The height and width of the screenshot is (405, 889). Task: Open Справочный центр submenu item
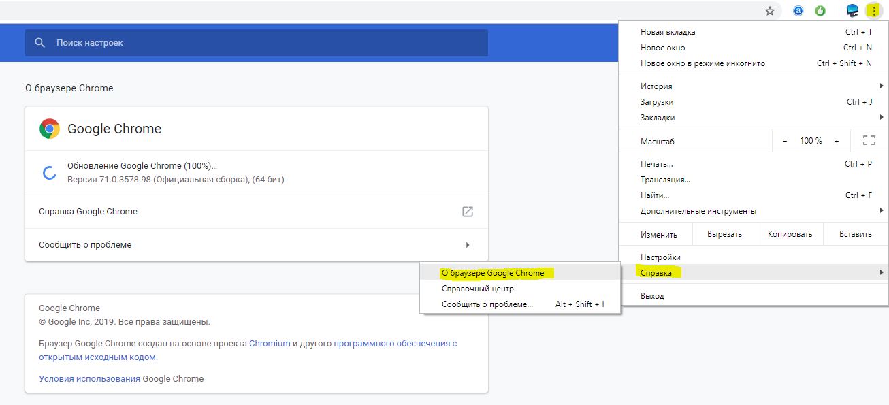(520, 289)
